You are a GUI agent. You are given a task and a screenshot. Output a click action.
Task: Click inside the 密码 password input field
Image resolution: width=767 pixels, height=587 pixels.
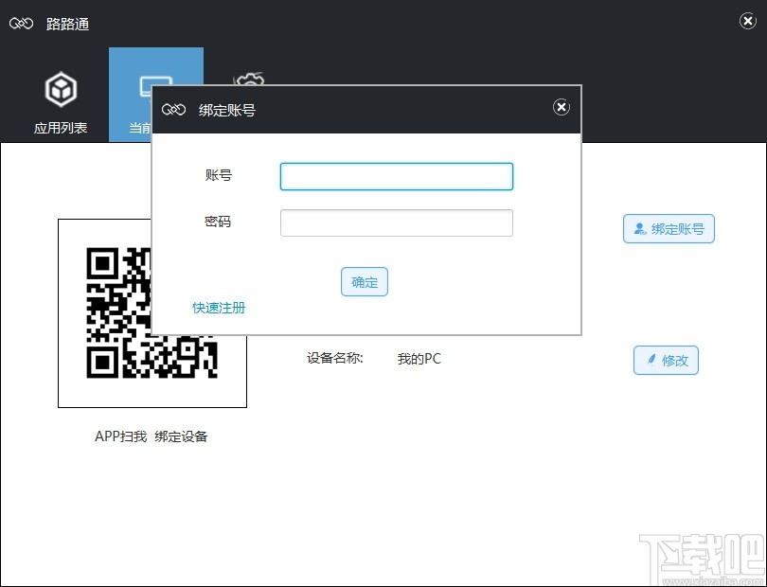point(396,222)
